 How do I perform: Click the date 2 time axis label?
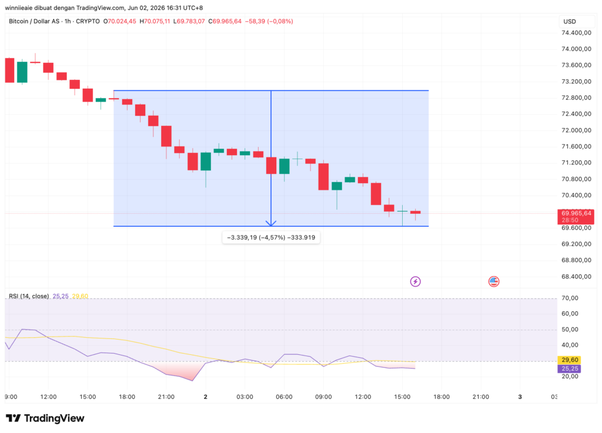coord(205,397)
